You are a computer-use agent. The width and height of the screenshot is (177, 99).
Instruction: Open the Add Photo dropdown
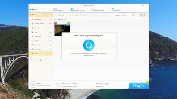(x=83, y=10)
